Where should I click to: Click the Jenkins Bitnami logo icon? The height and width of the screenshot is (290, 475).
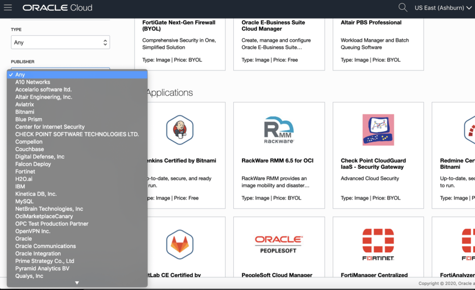point(179,130)
